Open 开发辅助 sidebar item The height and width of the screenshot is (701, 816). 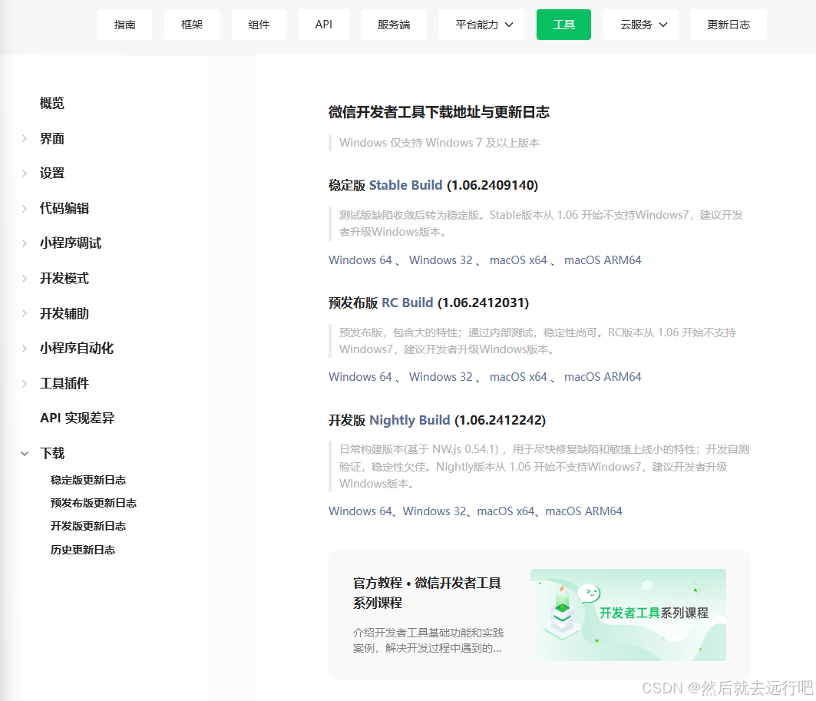point(64,313)
